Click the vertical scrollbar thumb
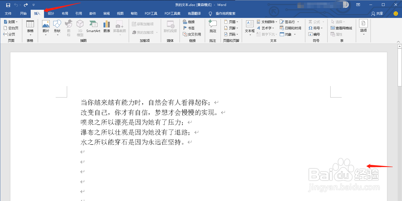This screenshot has width=402, height=201. point(400,67)
